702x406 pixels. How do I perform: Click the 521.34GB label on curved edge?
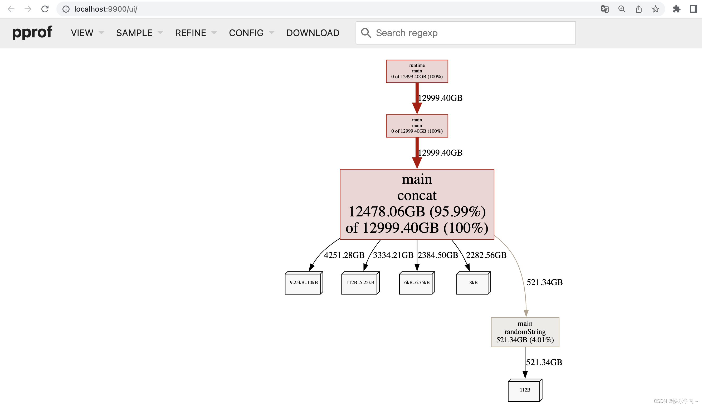point(545,283)
